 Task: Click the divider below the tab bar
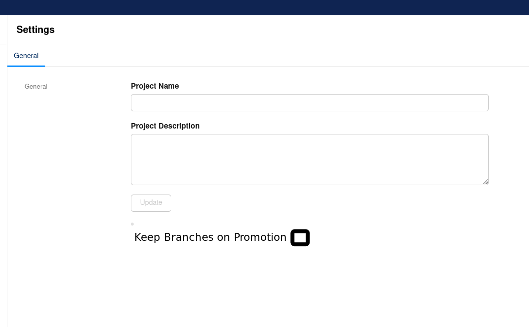(x=295, y=65)
